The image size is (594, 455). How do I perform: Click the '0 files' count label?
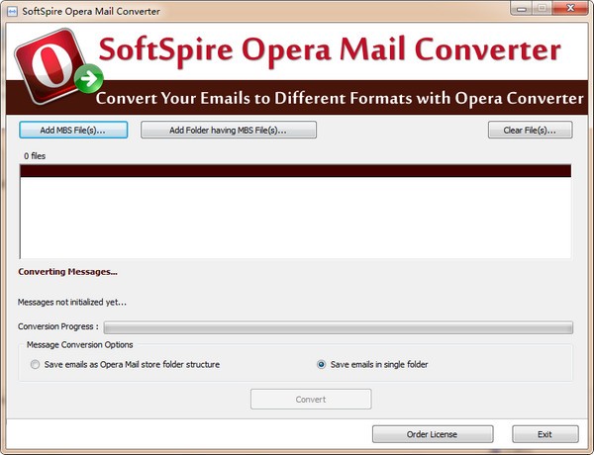[35, 156]
